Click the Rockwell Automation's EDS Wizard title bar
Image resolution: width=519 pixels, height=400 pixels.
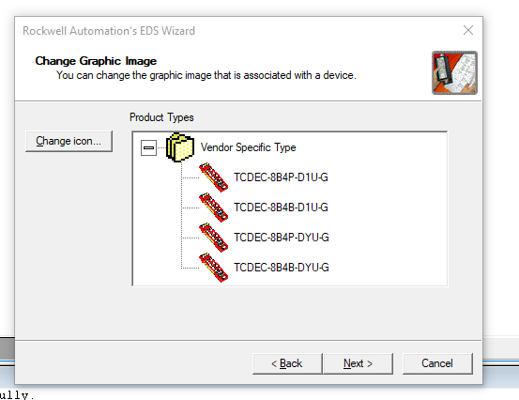click(x=232, y=30)
